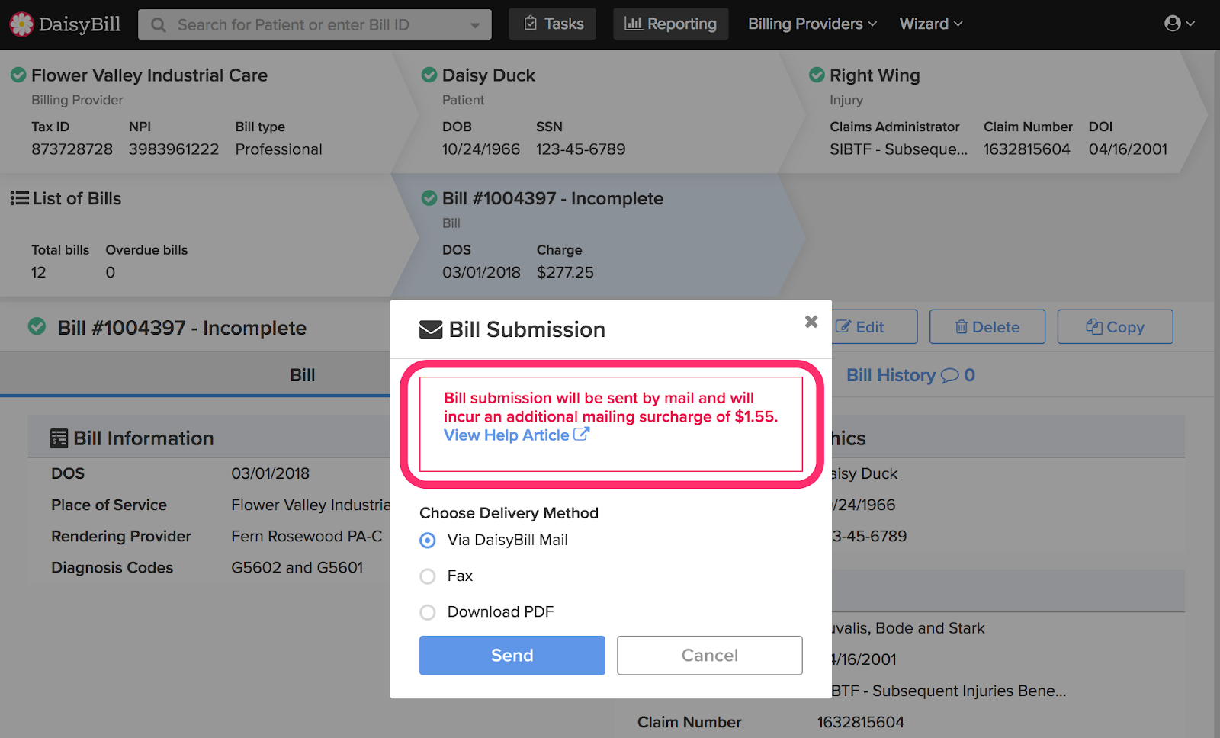The width and height of the screenshot is (1220, 738).
Task: Click the Bill History comment bubble icon
Action: [x=949, y=375]
